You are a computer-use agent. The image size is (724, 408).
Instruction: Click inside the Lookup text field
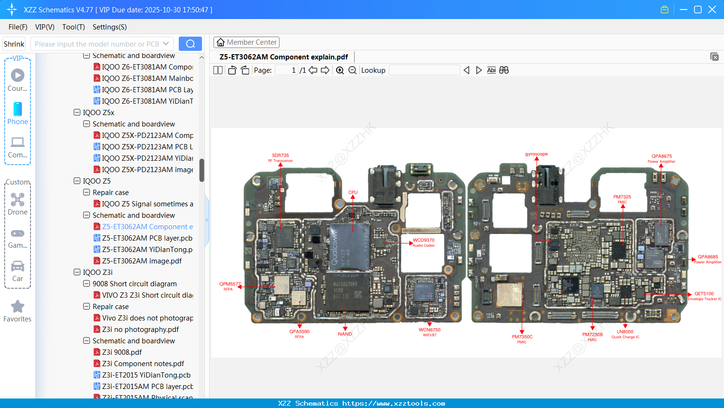click(x=424, y=70)
